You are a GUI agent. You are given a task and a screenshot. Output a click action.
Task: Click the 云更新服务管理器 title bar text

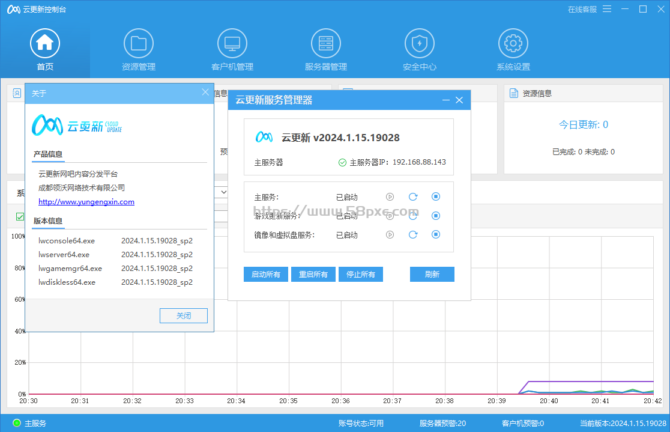(274, 100)
